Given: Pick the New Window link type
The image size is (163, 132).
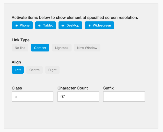Looking at the screenshot, I should (87, 48).
